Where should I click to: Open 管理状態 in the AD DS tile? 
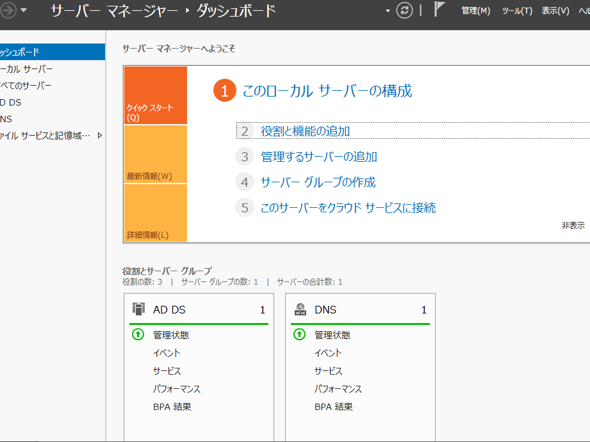point(171,335)
